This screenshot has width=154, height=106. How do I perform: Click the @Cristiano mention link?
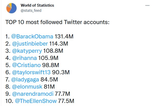26,65
